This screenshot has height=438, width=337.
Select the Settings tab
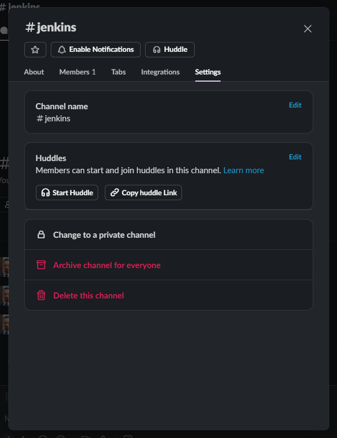208,72
